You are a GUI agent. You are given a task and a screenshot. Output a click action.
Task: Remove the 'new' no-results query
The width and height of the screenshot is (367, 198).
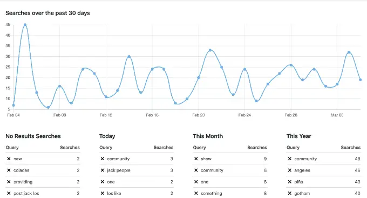[x=9, y=159]
